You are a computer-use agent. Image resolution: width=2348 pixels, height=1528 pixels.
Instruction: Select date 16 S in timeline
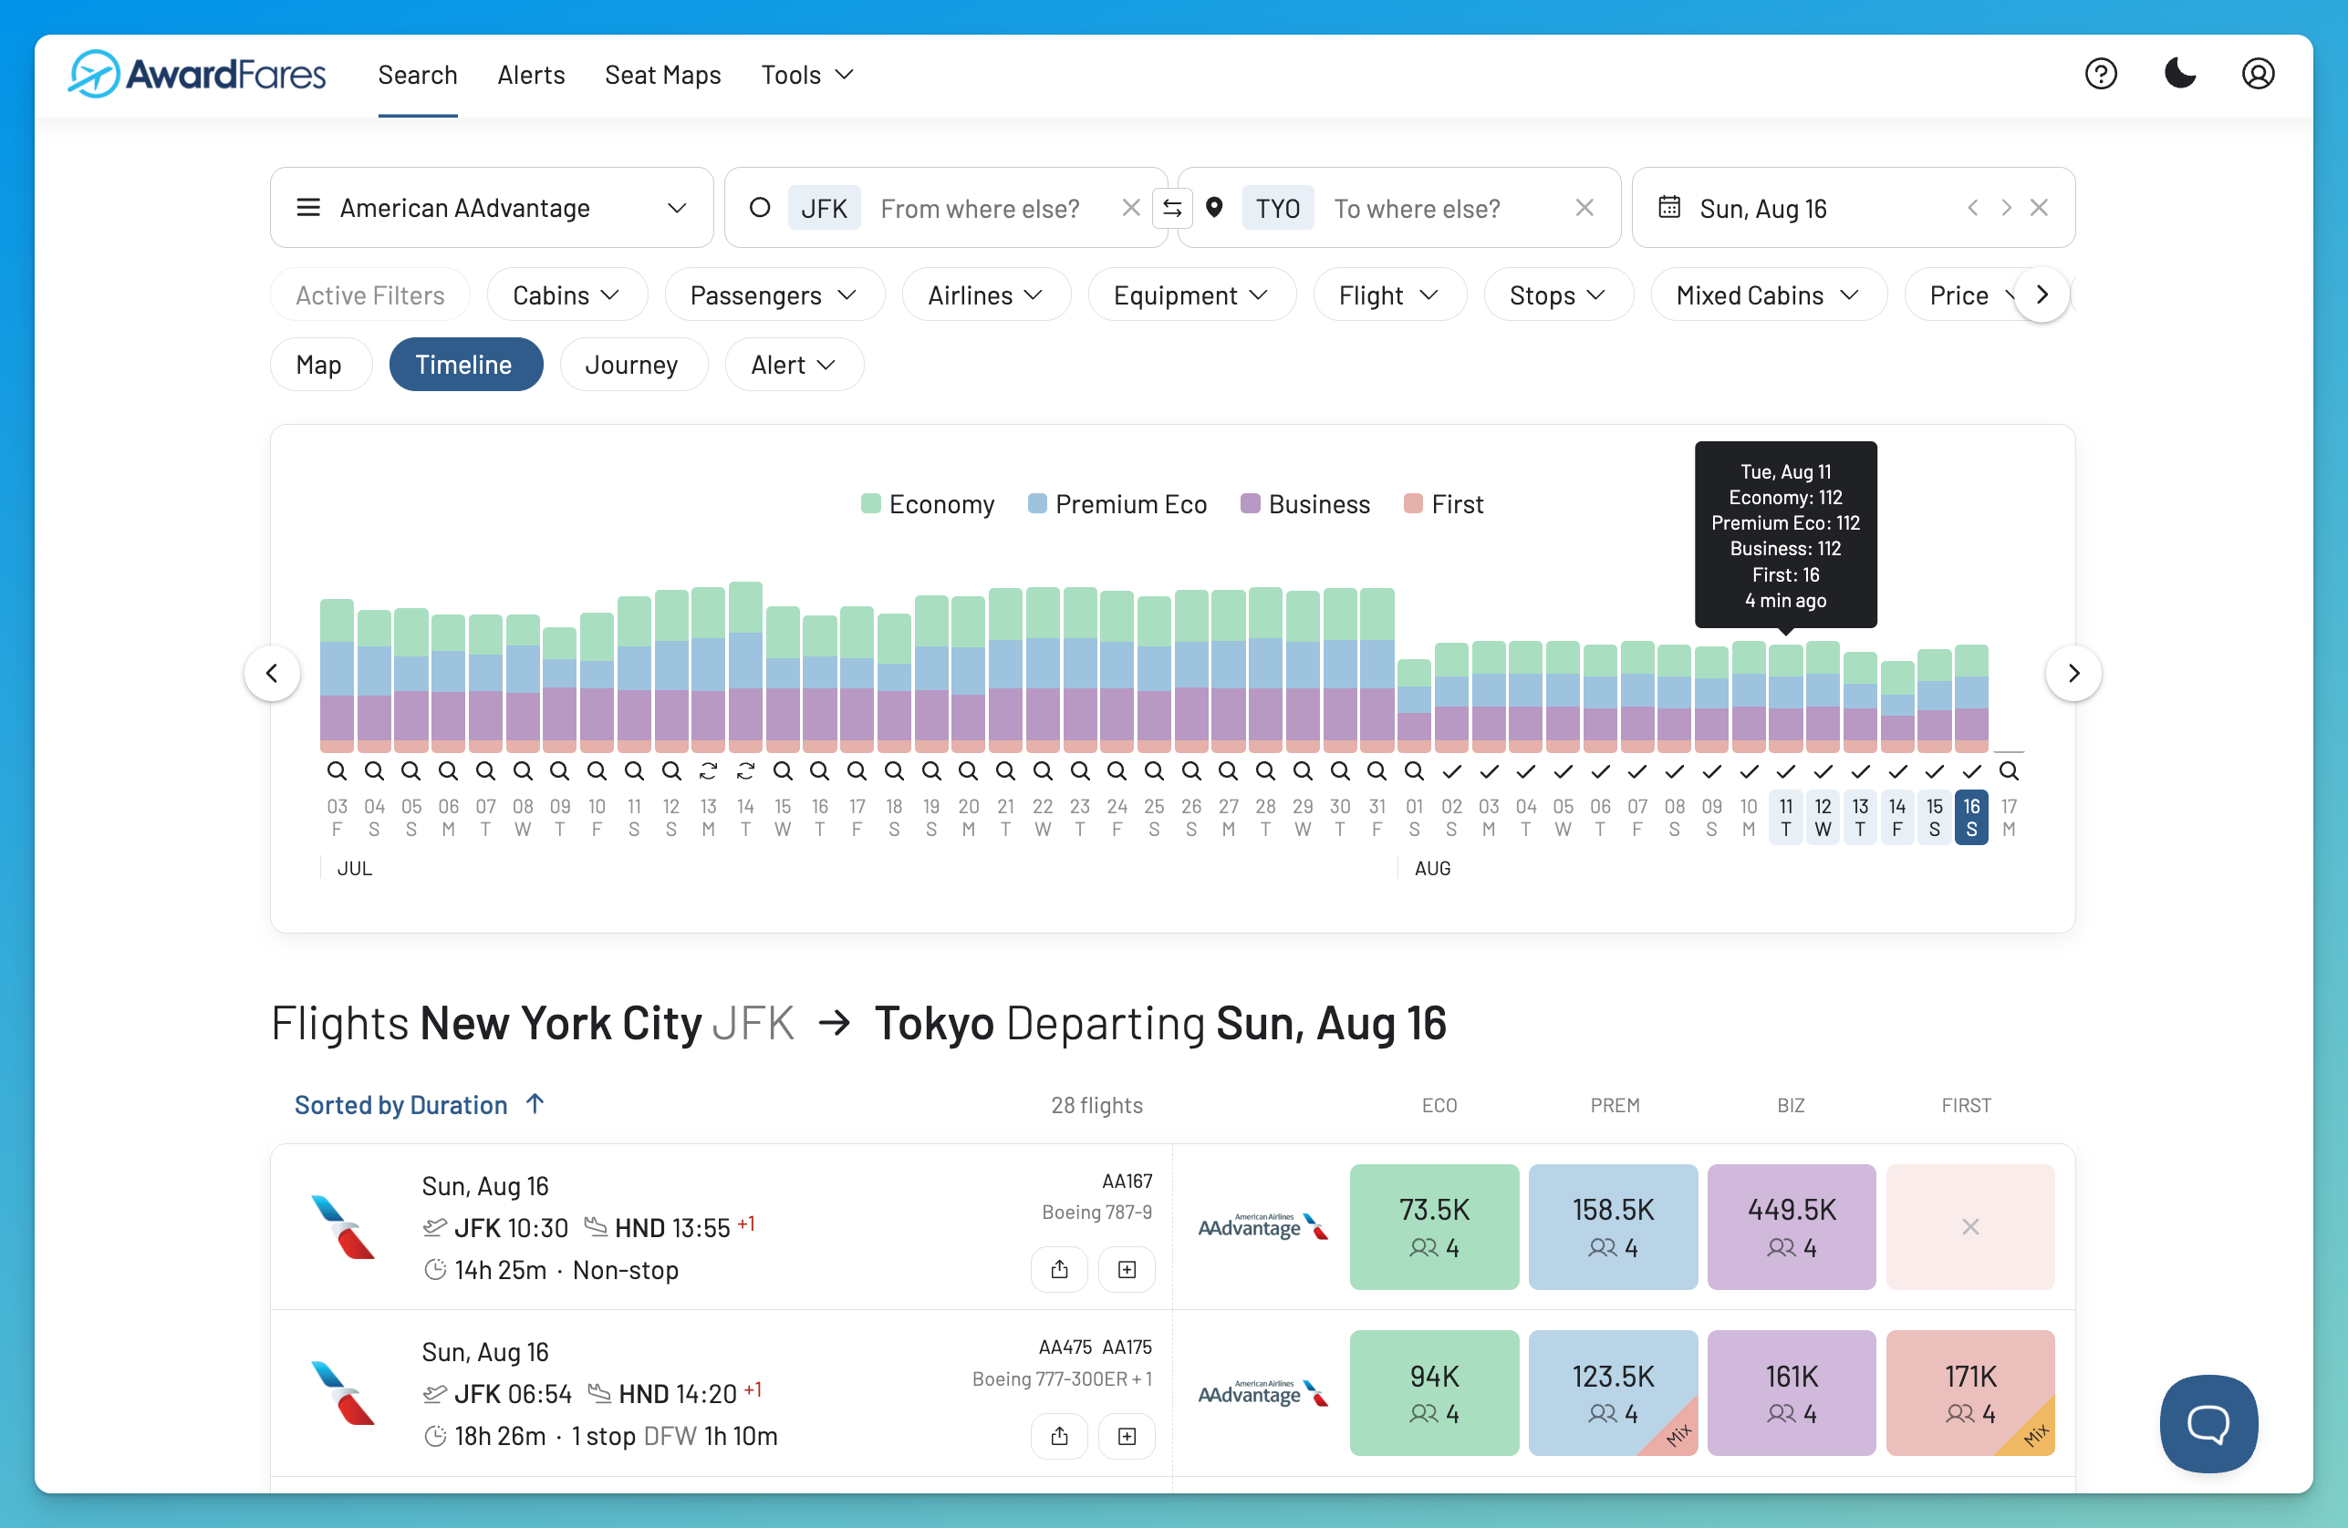pyautogui.click(x=1971, y=817)
